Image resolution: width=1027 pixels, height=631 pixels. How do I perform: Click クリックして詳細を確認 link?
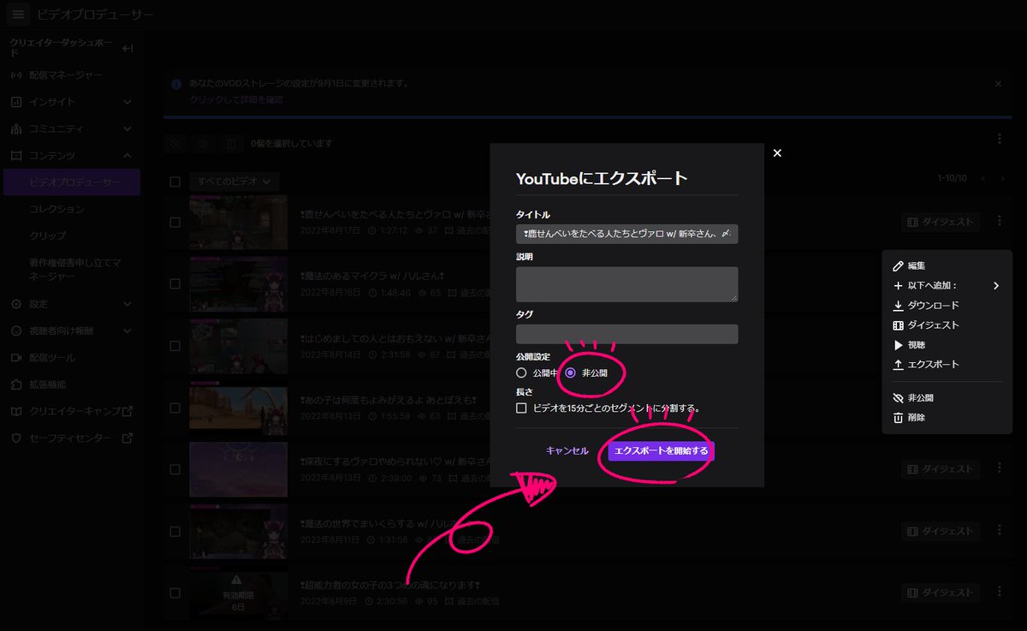coord(236,99)
